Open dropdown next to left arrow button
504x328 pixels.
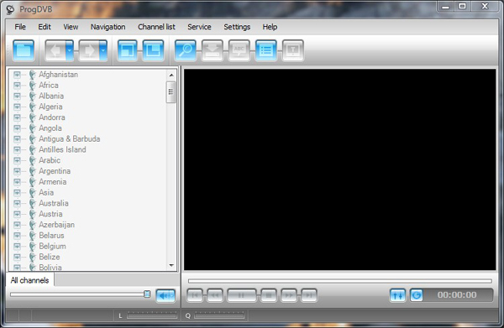point(70,50)
